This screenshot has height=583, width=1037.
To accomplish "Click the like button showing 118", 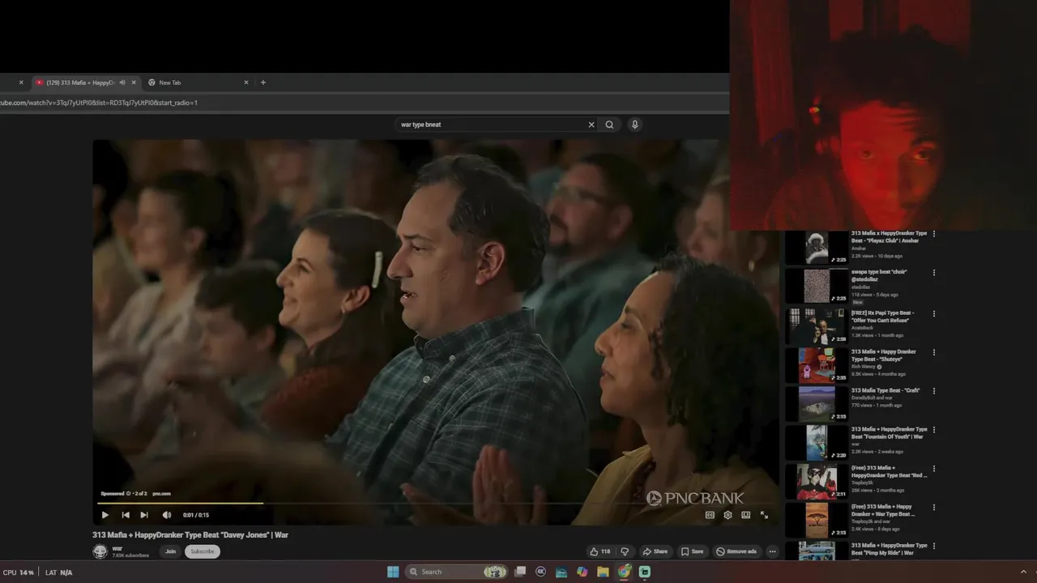I will (x=600, y=551).
